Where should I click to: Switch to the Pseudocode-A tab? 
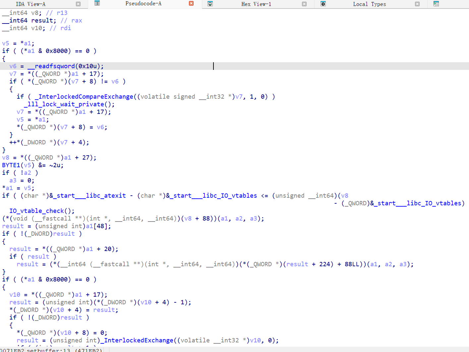click(144, 4)
